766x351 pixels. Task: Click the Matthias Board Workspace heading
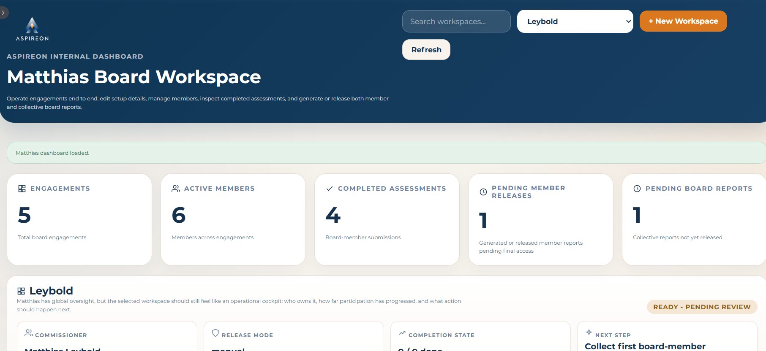pos(134,77)
